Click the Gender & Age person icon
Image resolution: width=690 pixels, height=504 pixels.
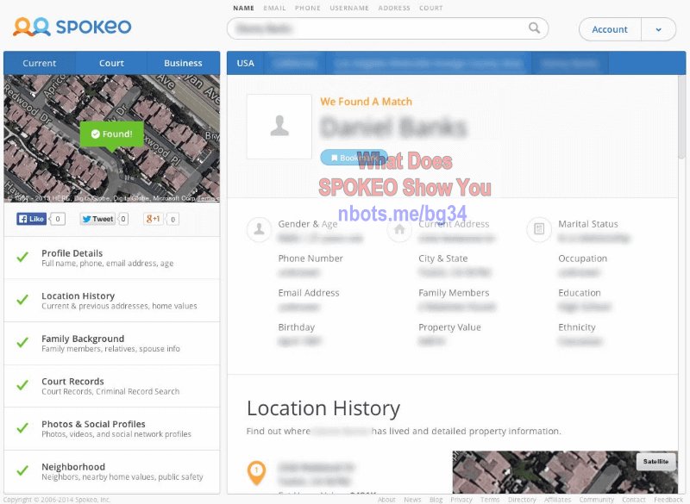260,229
